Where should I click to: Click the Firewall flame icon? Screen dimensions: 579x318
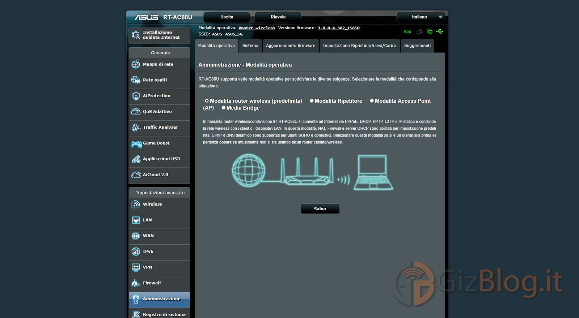[x=136, y=283]
